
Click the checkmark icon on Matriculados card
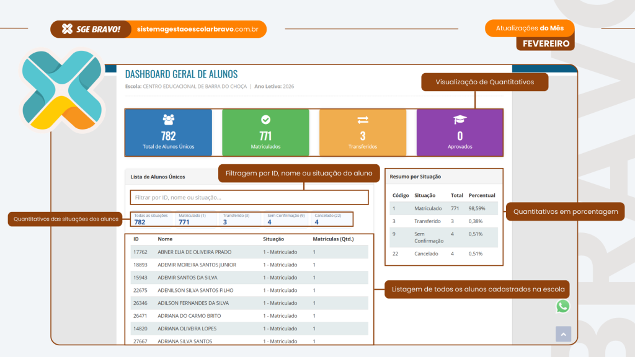click(x=265, y=120)
